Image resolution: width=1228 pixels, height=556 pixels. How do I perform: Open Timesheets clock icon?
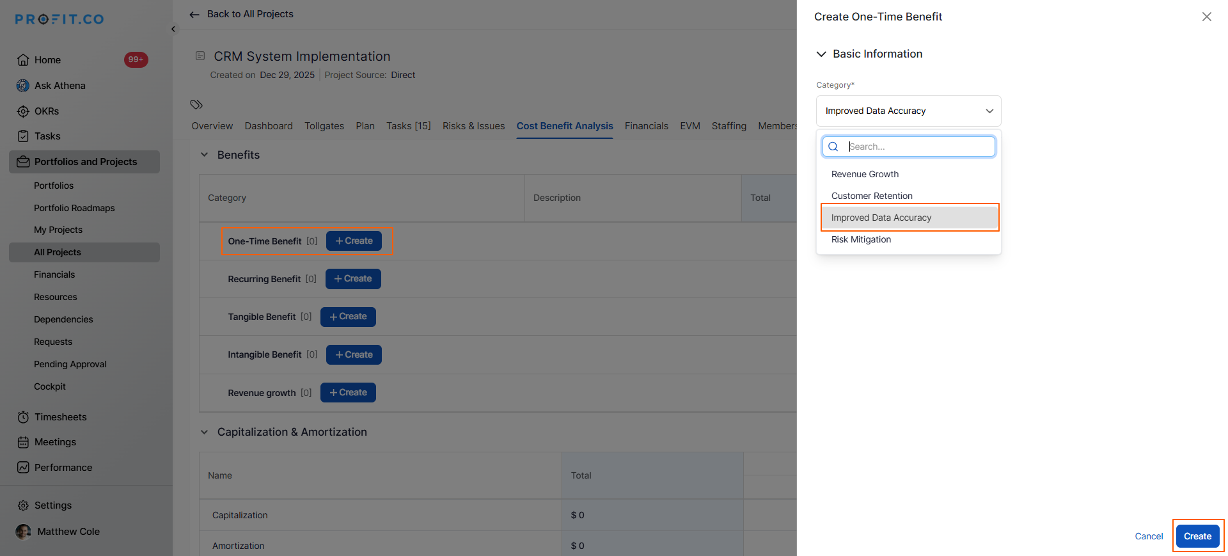[23, 417]
